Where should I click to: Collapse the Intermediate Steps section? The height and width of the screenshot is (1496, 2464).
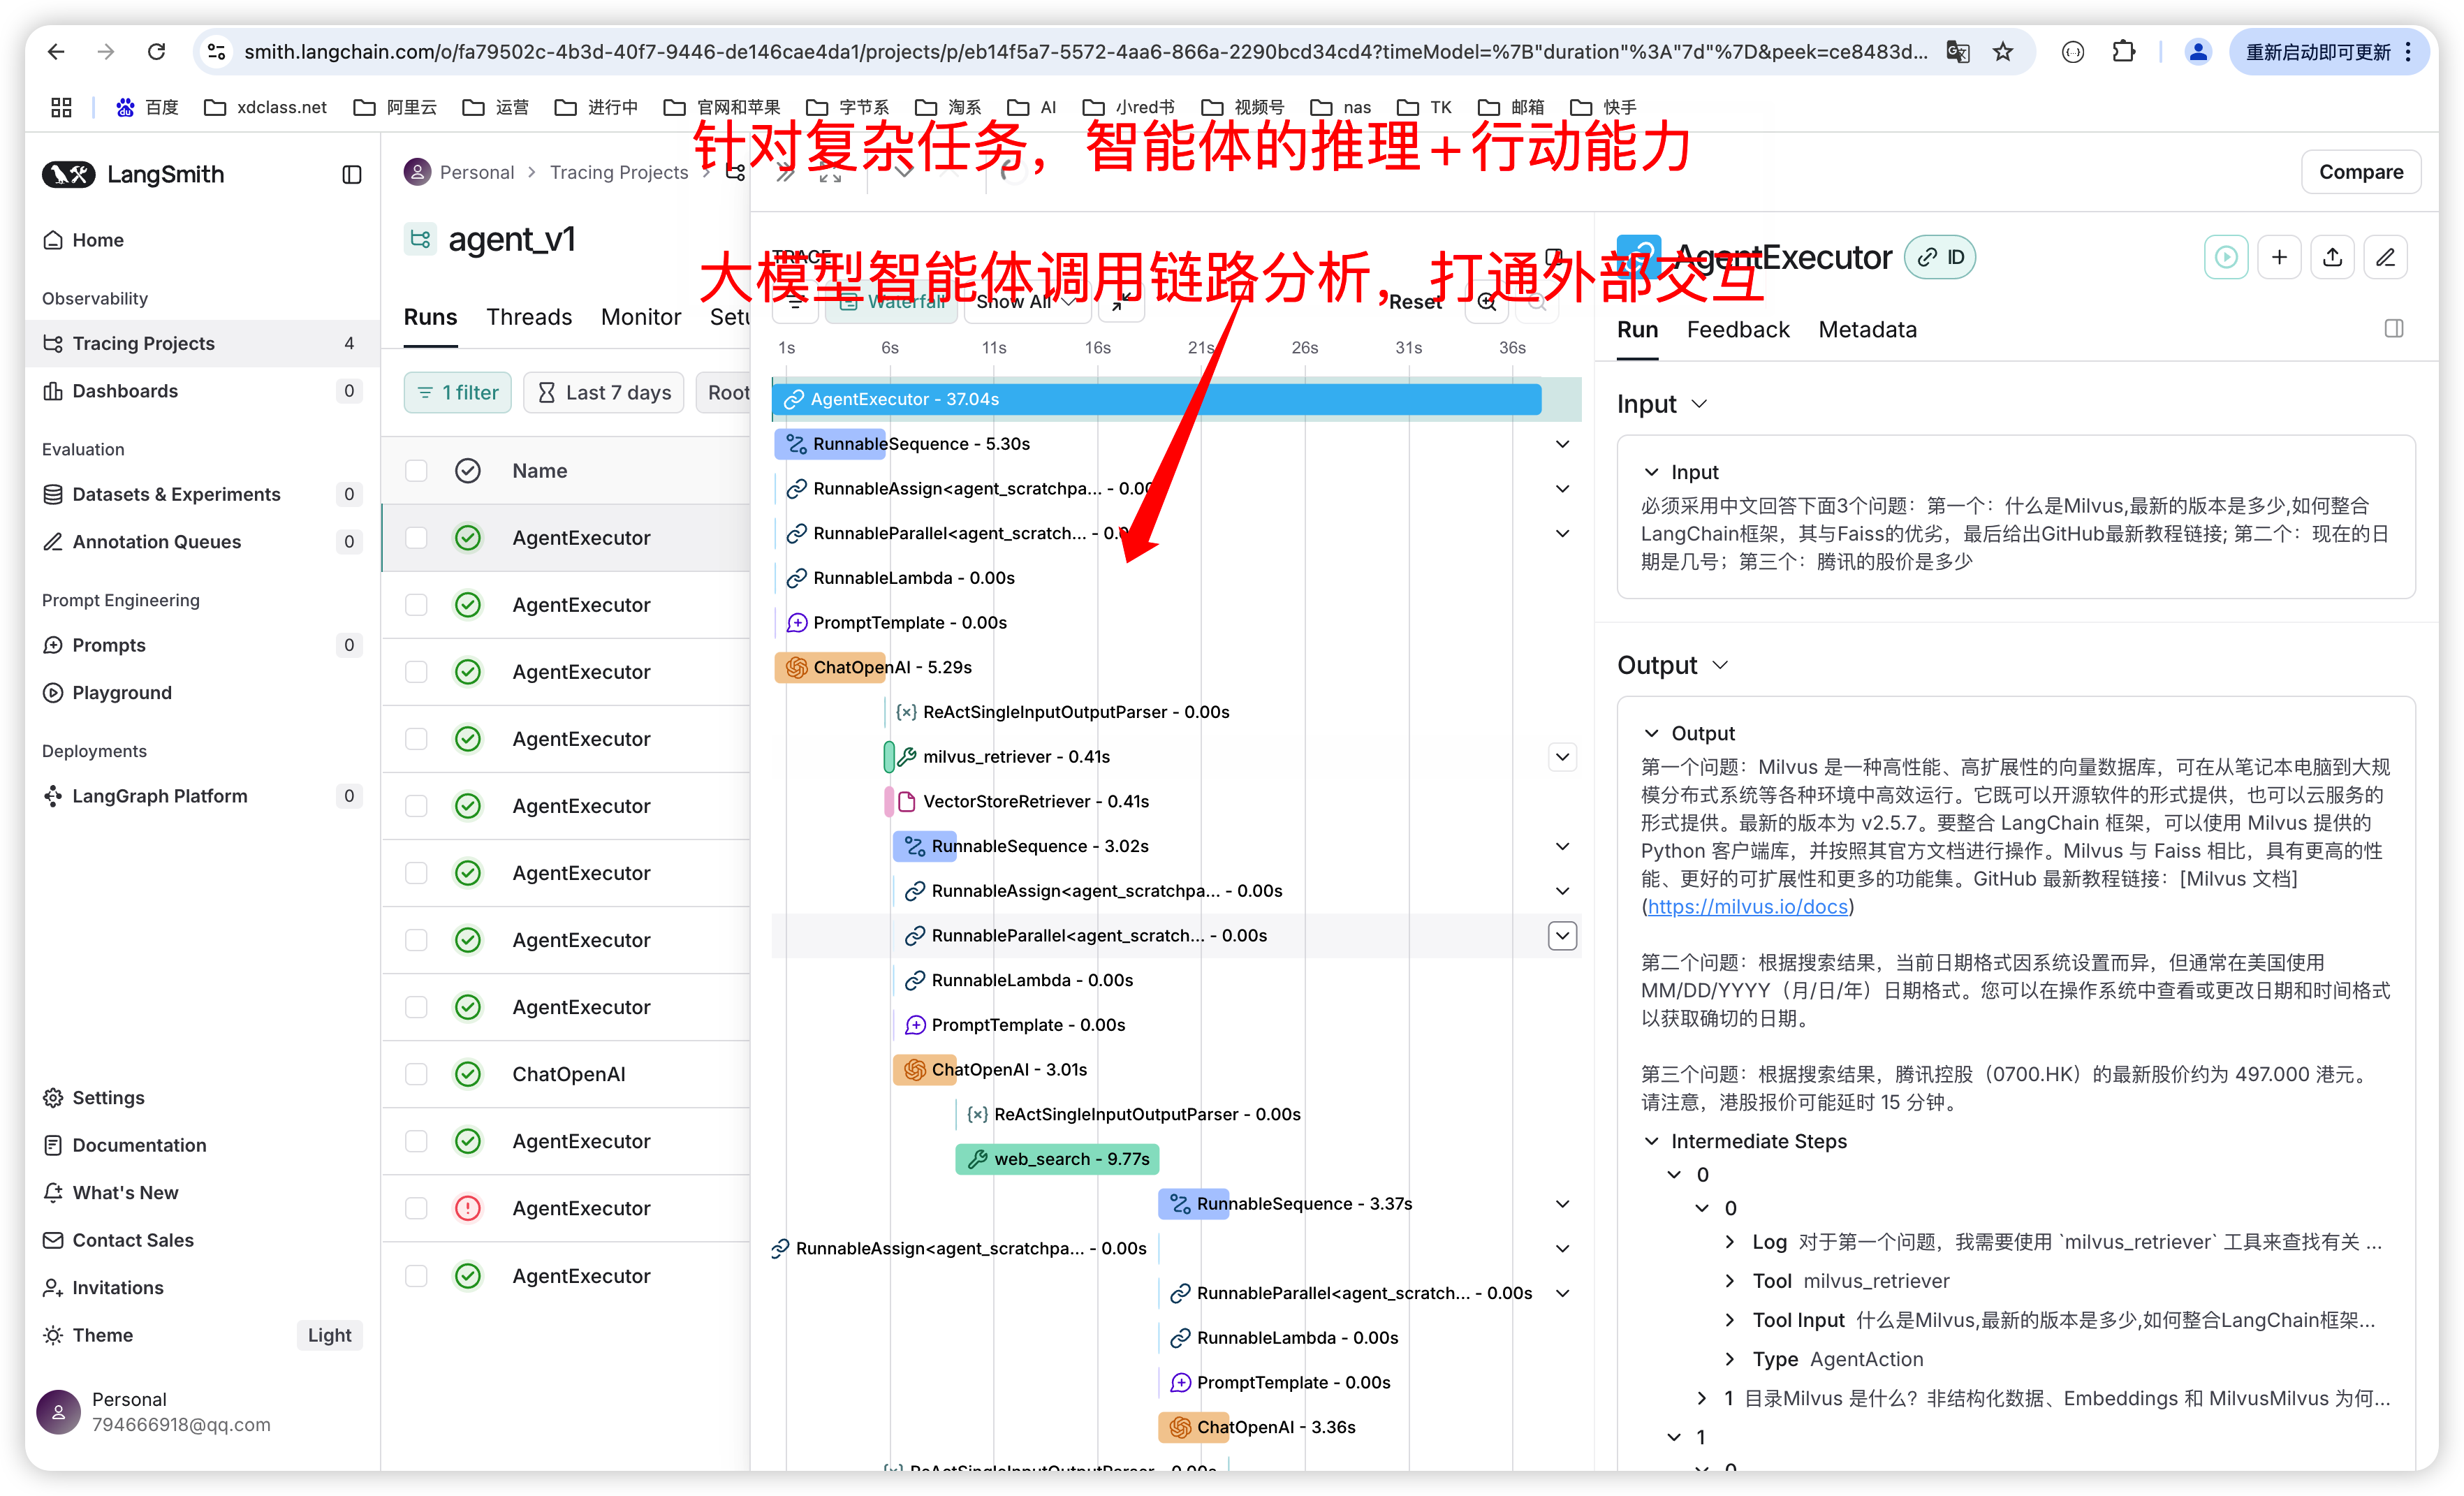[1652, 1141]
